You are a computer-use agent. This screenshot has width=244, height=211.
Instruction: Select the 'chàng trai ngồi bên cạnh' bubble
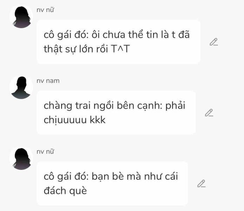point(116,113)
